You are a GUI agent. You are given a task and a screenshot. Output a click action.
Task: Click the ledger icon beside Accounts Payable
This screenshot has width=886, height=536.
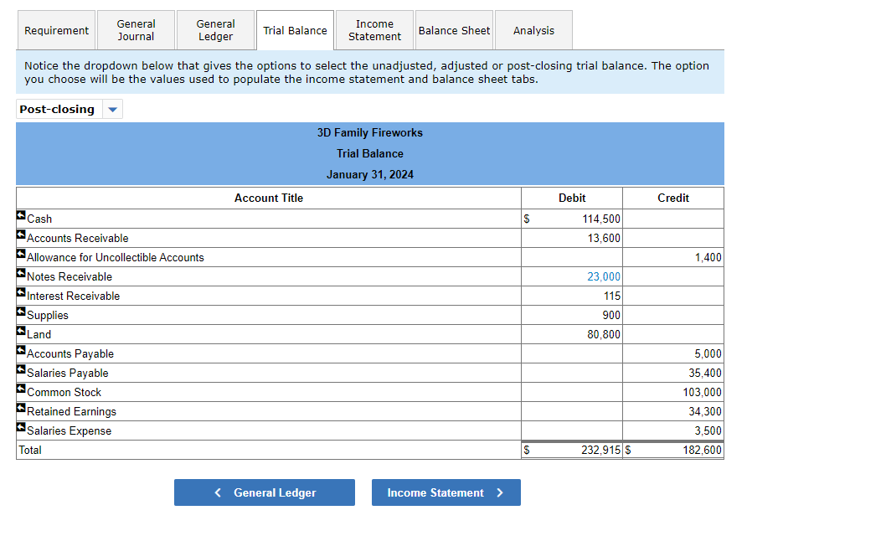click(19, 352)
